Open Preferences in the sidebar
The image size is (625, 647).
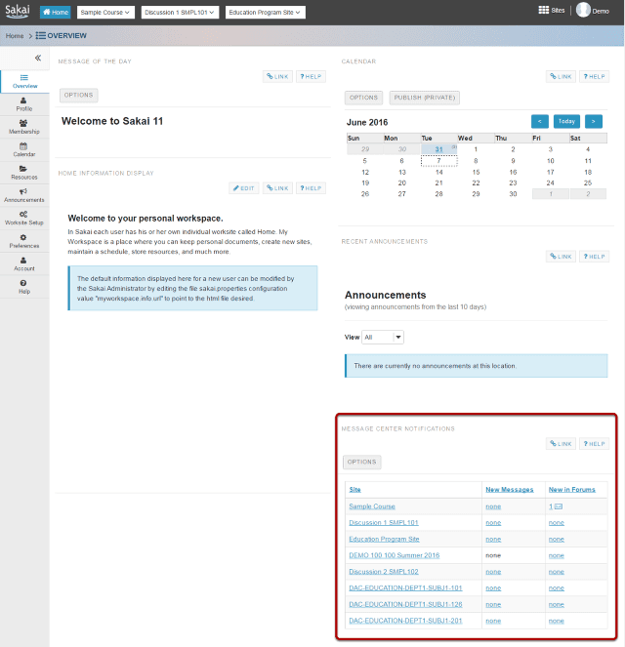24,240
